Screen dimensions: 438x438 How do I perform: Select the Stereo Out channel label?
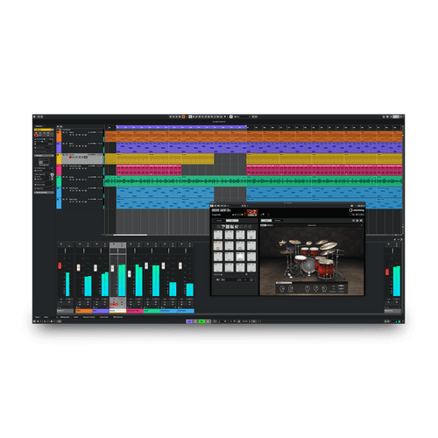392,311
